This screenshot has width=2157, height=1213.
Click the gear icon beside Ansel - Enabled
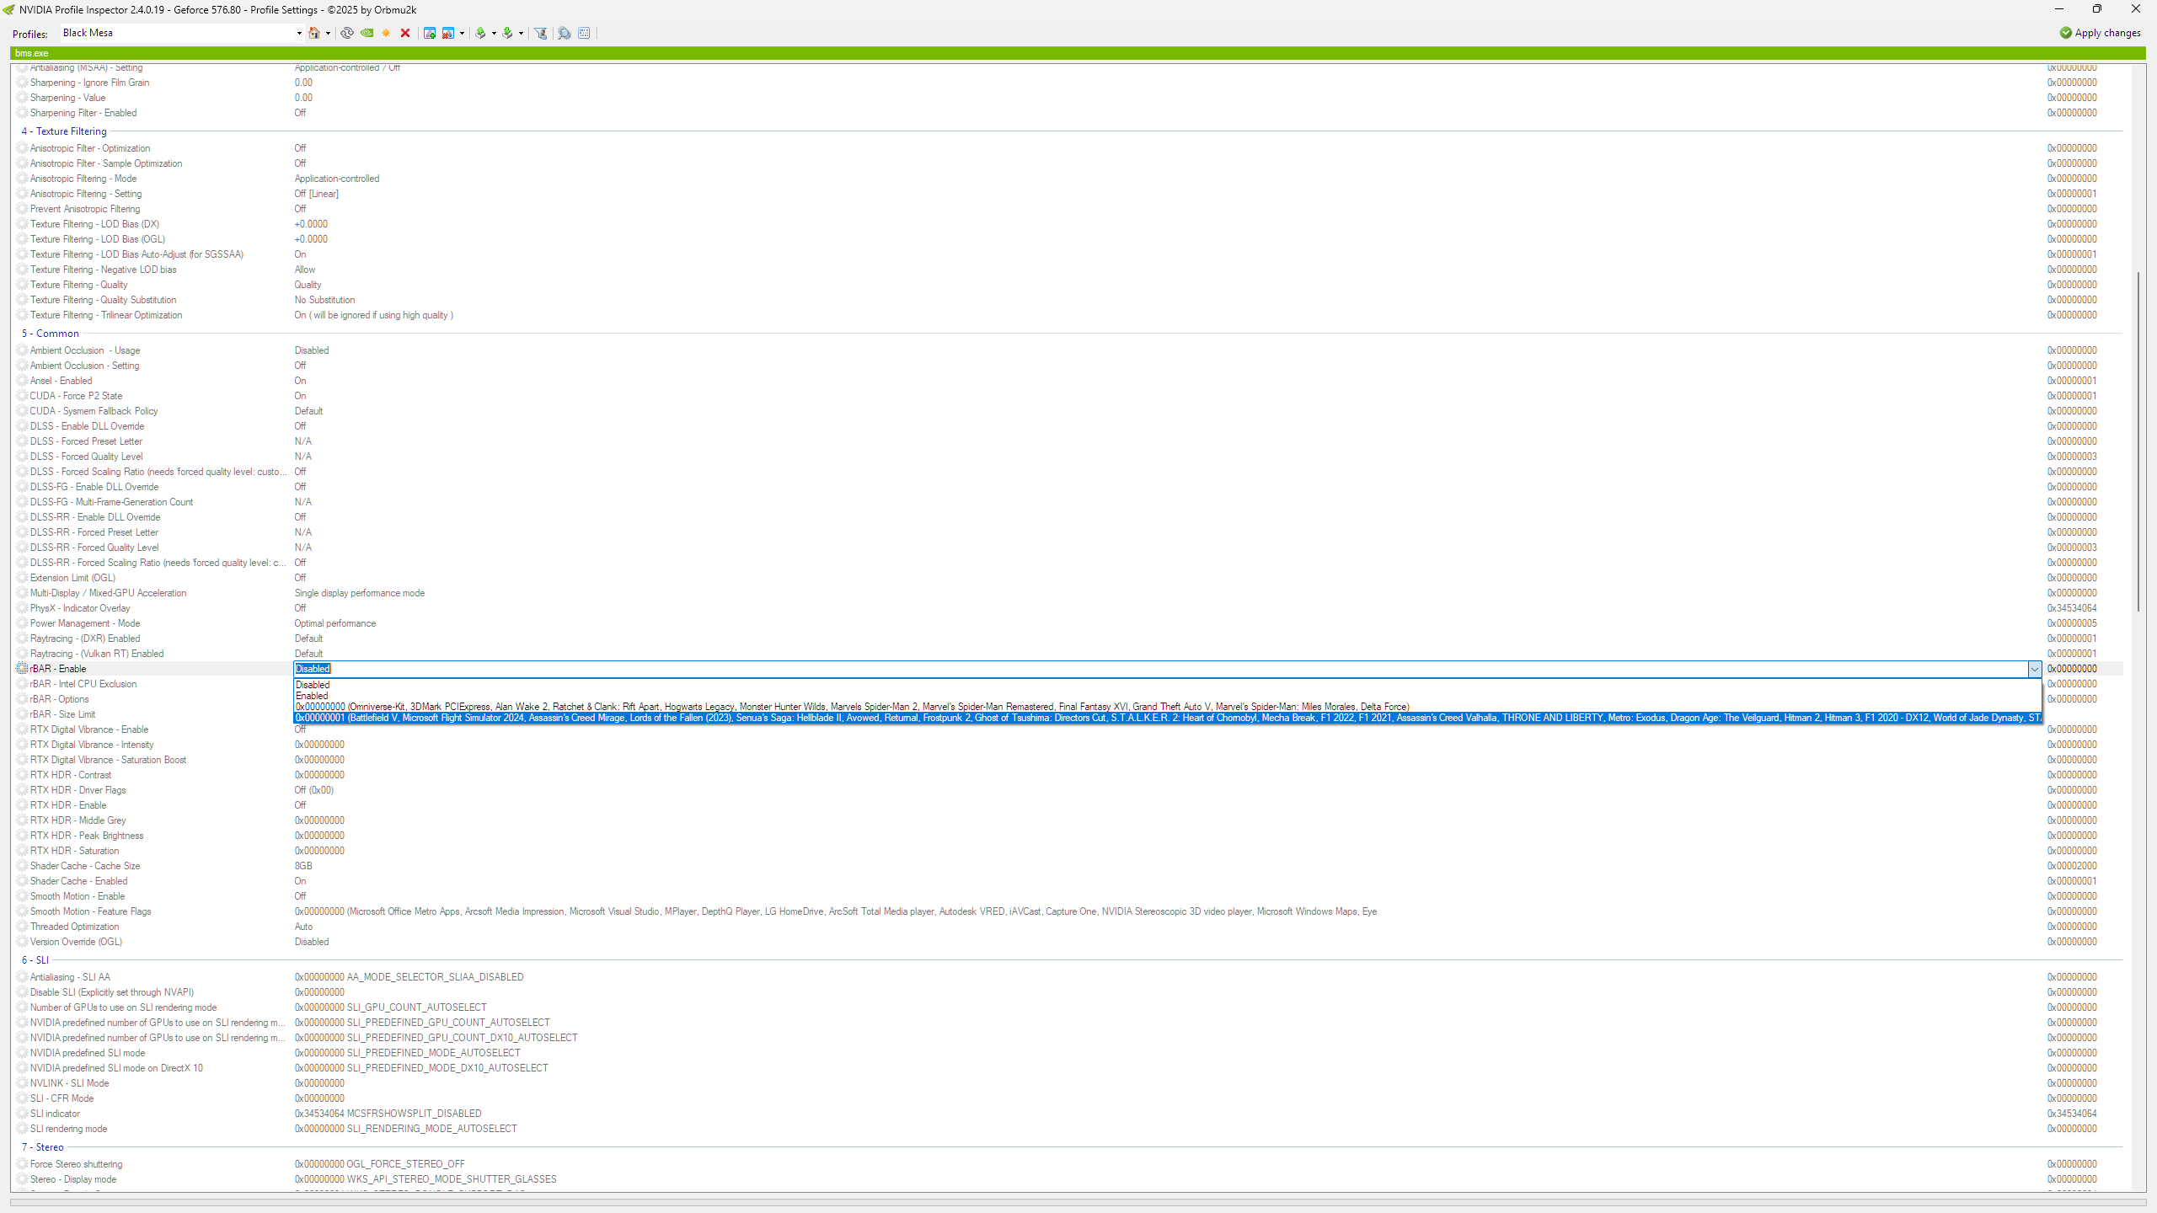pos(23,381)
